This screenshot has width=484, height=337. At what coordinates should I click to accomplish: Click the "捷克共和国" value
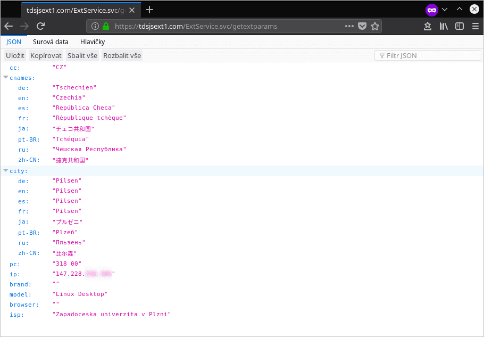(x=70, y=160)
